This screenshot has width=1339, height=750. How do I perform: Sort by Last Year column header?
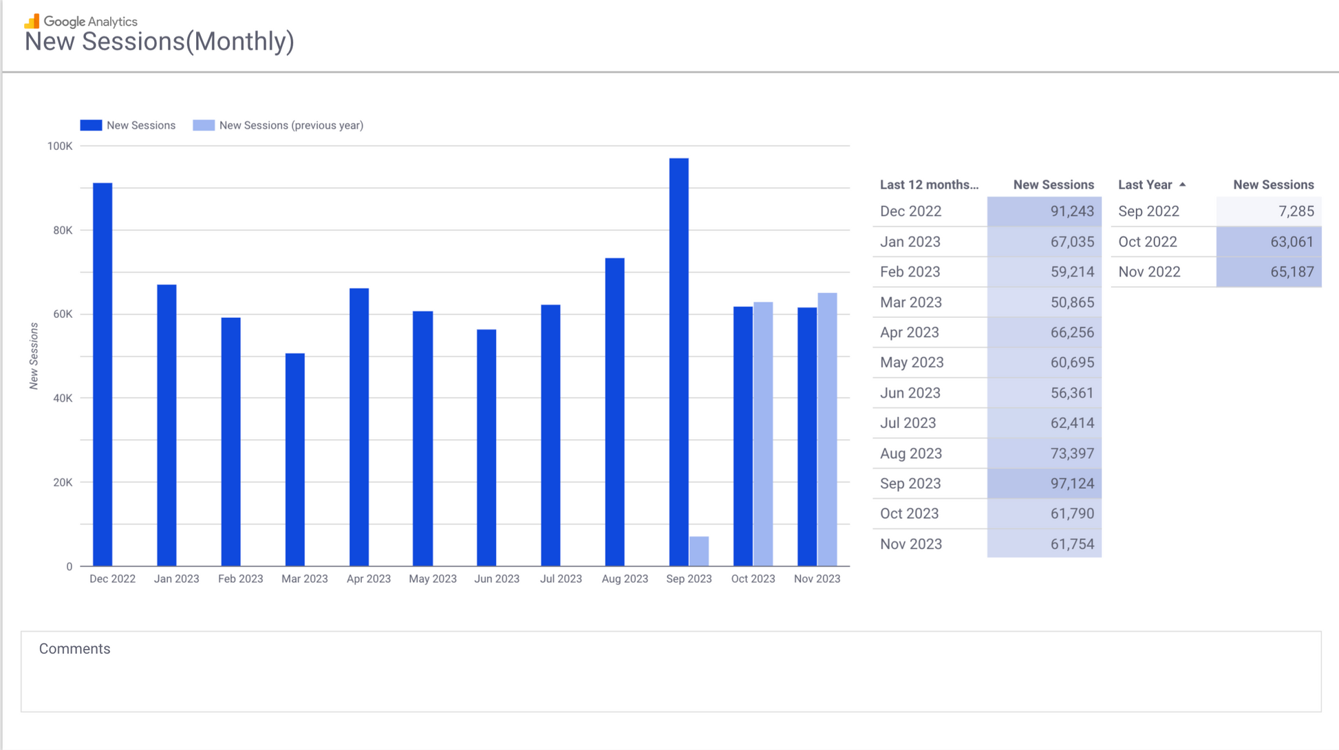pyautogui.click(x=1144, y=184)
